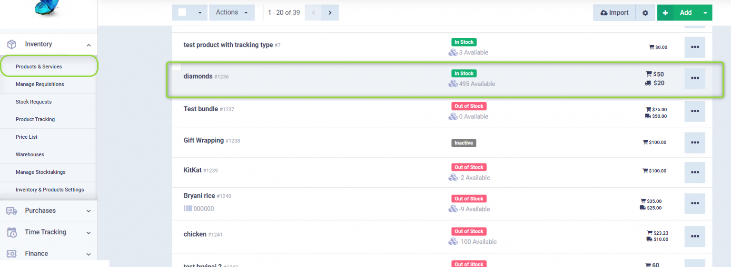731x267 pixels.
Task: Click the settings gear icon beside Import
Action: coord(645,13)
